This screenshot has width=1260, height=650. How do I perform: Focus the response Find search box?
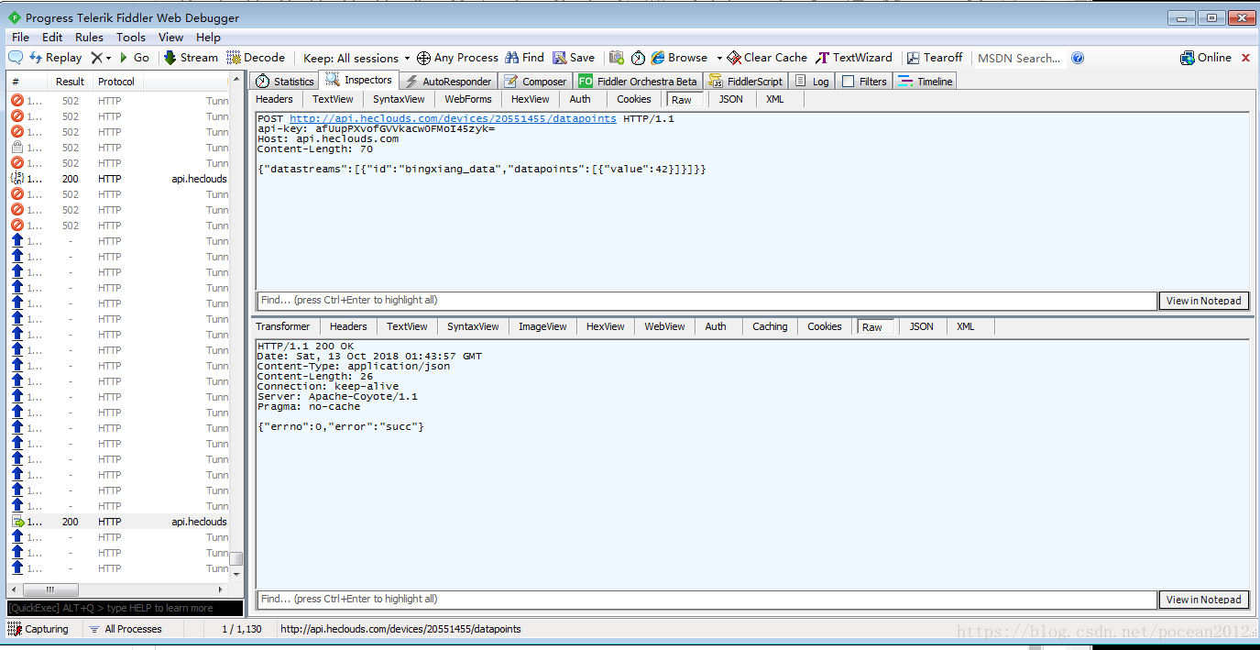(707, 600)
